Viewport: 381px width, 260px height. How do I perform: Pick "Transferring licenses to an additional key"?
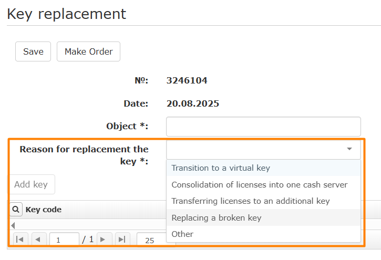(250, 201)
